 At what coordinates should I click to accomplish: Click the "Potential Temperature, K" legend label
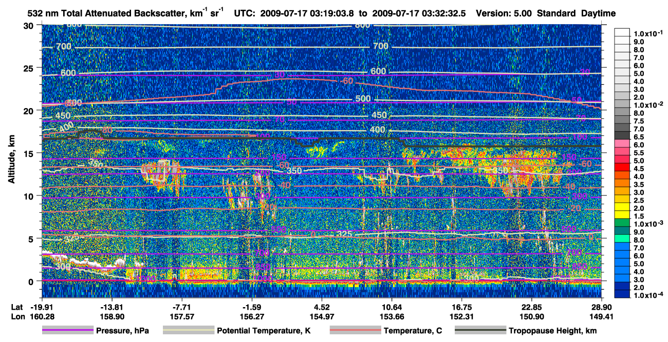tap(264, 331)
